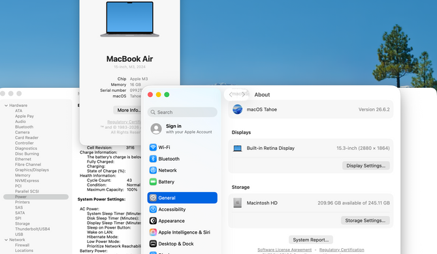
Task: Select Disc Burning in System Information sidebar
Action: point(27,154)
